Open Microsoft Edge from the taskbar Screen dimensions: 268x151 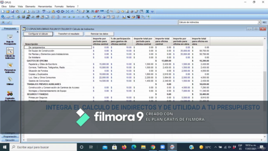click(x=134, y=147)
